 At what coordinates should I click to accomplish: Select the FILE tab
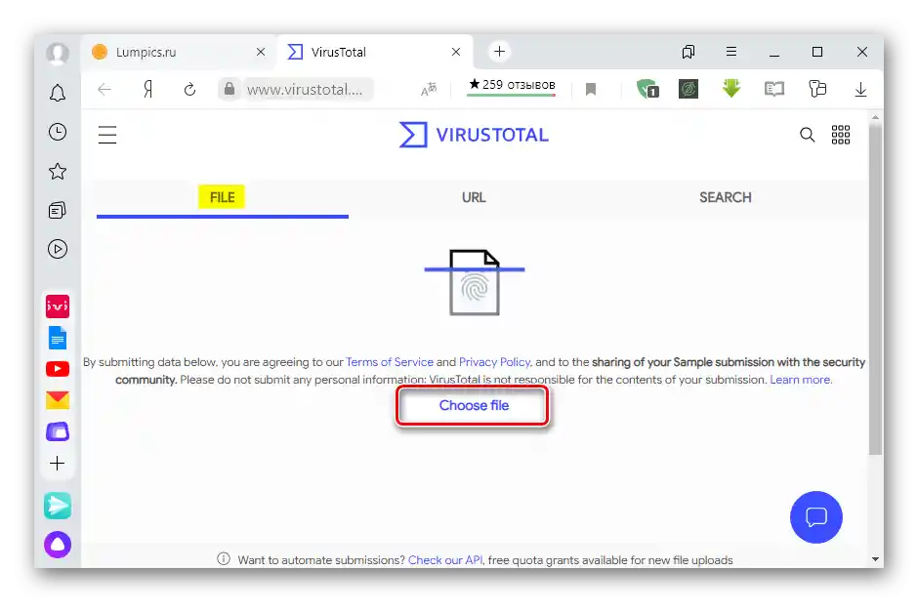pos(223,198)
